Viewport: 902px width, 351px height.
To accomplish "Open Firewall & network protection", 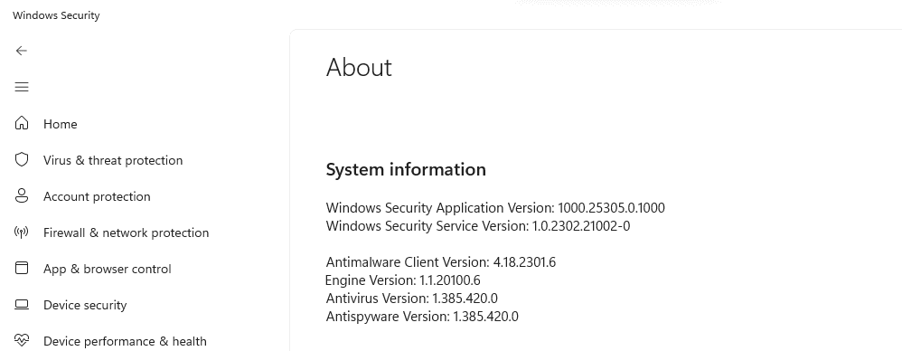I will [126, 232].
